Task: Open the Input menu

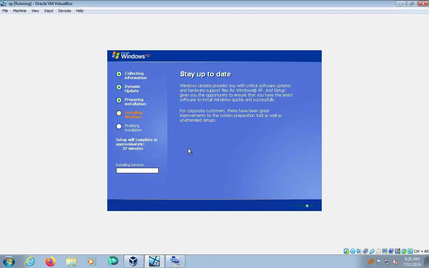Action: tap(49, 11)
